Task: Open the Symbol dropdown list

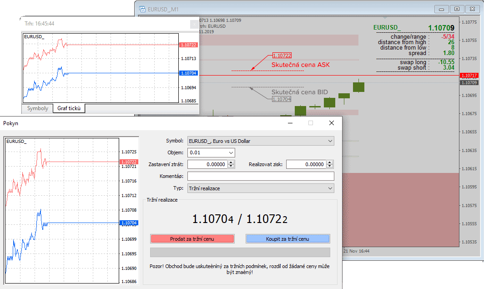Action: pos(330,141)
